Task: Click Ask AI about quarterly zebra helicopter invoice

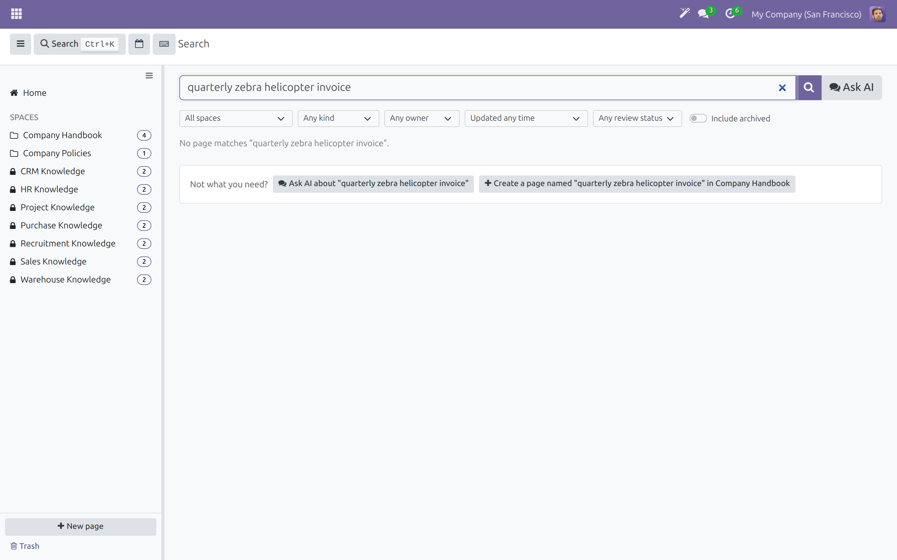Action: tap(373, 184)
